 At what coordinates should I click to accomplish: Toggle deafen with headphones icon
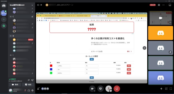[x=29, y=90]
